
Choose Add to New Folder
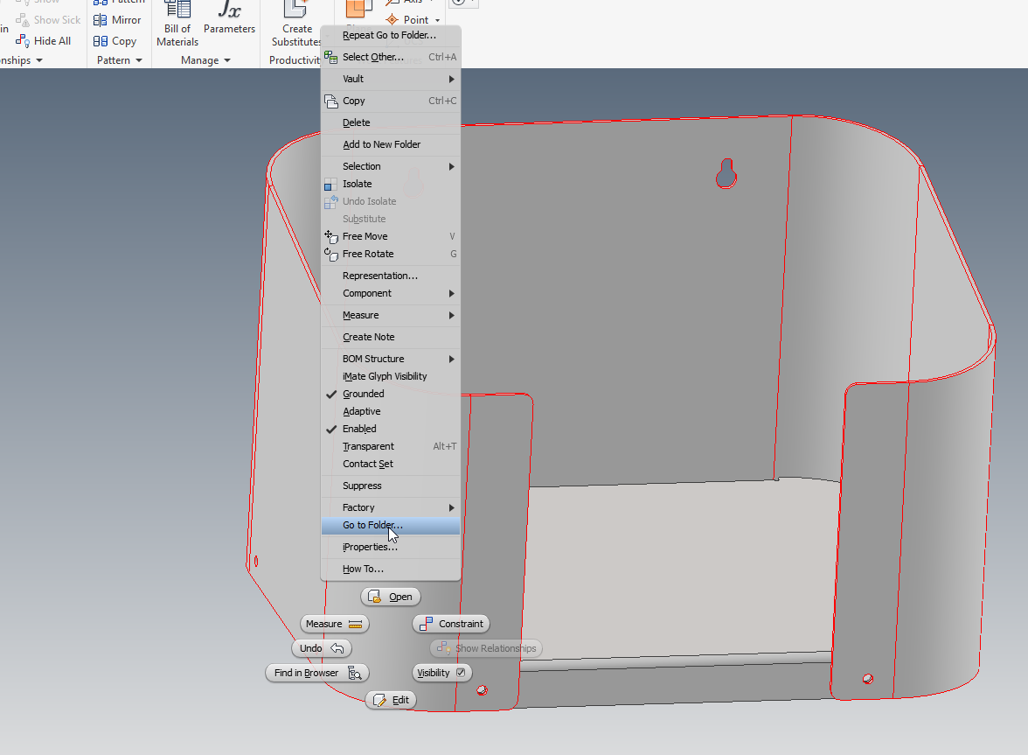pos(391,144)
